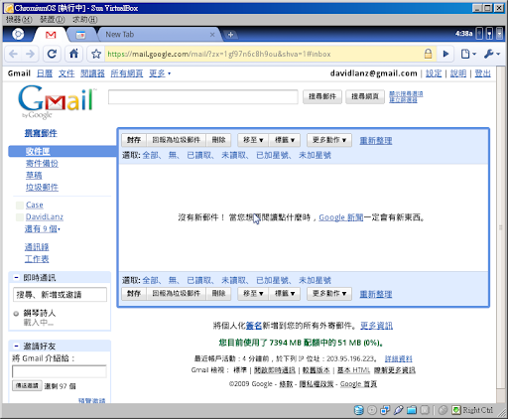Click the top 封存 archive button
This screenshot has width=508, height=419.
(134, 140)
